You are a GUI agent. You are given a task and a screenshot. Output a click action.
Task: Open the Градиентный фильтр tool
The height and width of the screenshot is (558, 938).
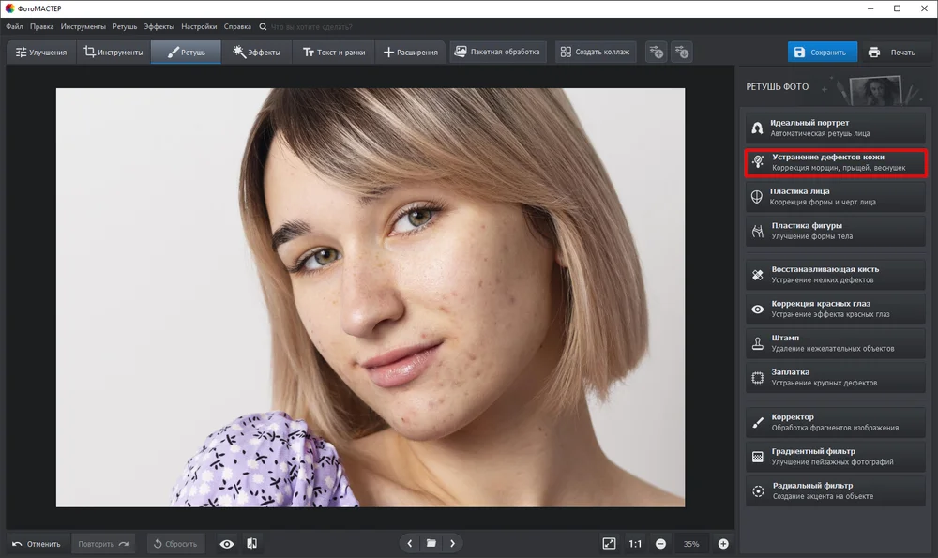pyautogui.click(x=835, y=457)
